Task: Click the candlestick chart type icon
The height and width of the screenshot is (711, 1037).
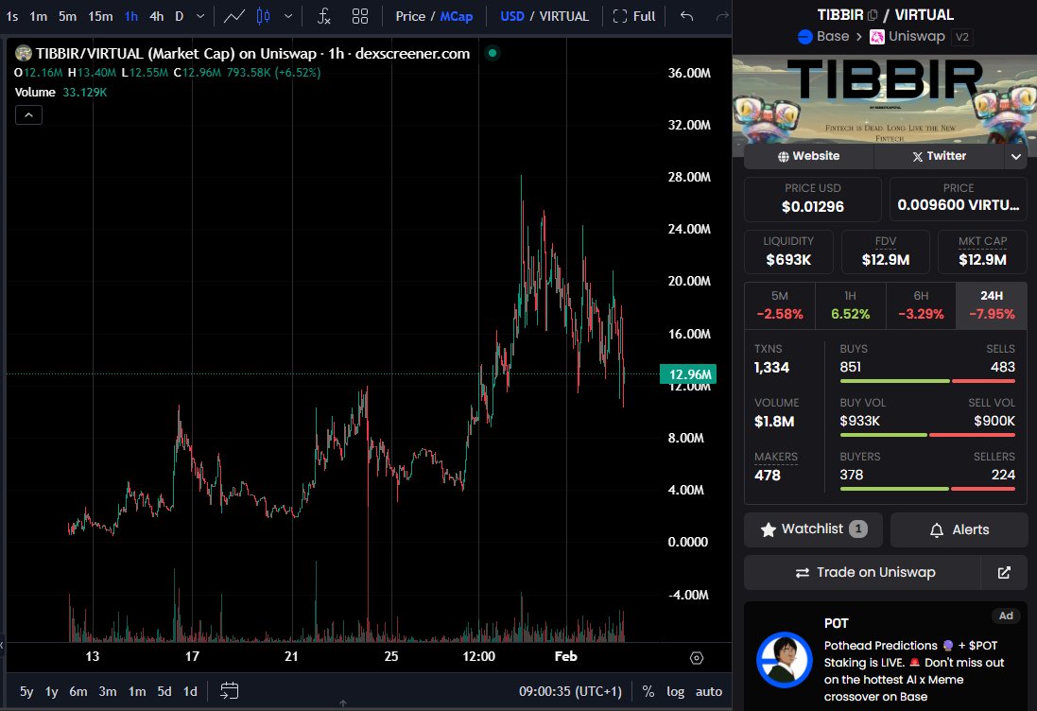Action: pos(263,16)
